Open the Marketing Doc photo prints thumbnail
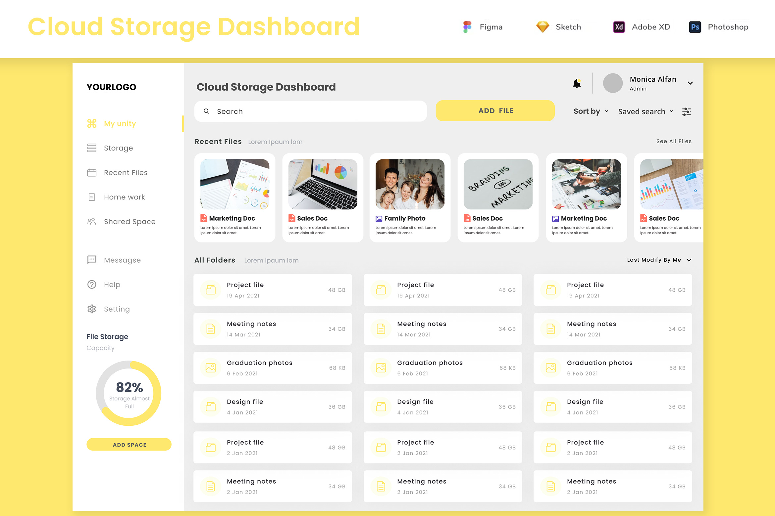 [587, 184]
